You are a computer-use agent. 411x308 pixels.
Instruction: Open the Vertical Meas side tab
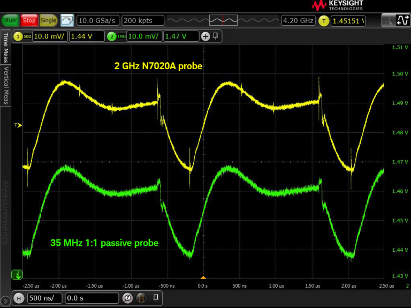point(5,85)
